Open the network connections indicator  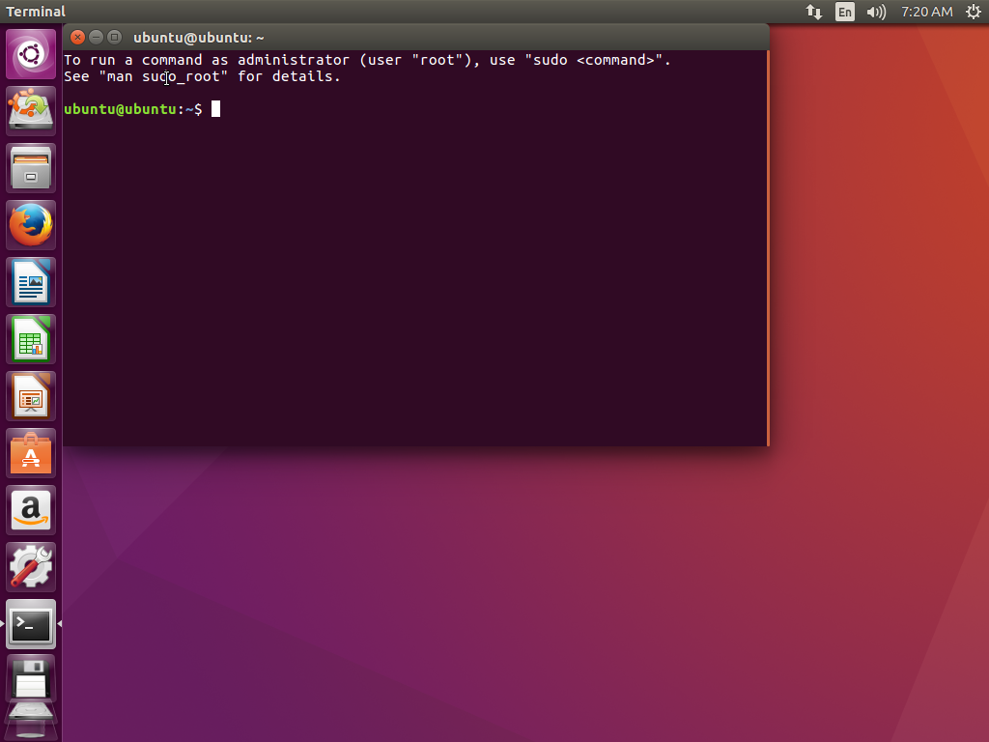coord(813,12)
